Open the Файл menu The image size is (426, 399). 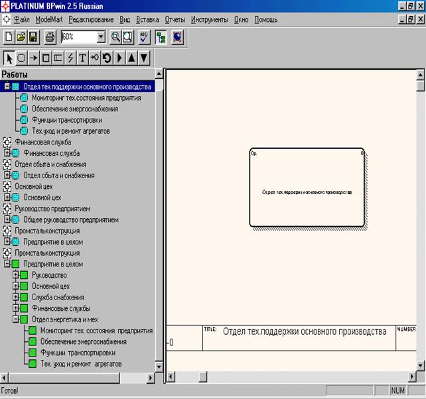click(22, 20)
